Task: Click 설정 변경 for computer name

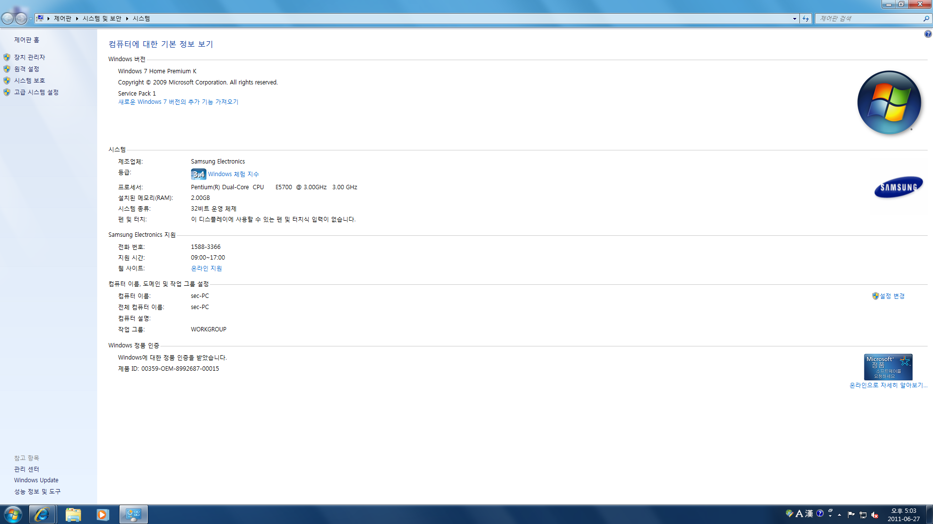Action: pyautogui.click(x=892, y=296)
